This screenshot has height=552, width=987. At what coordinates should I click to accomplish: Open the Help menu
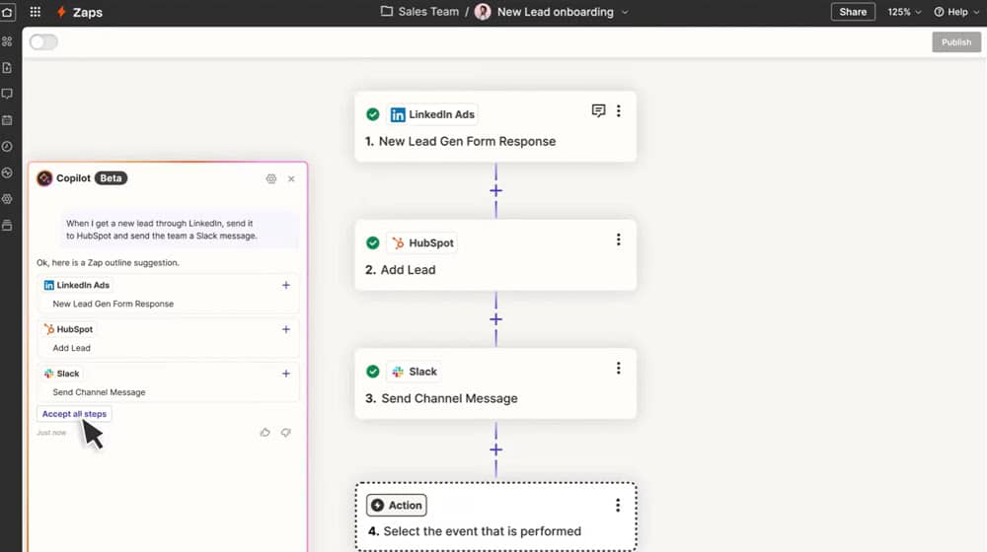click(x=956, y=12)
